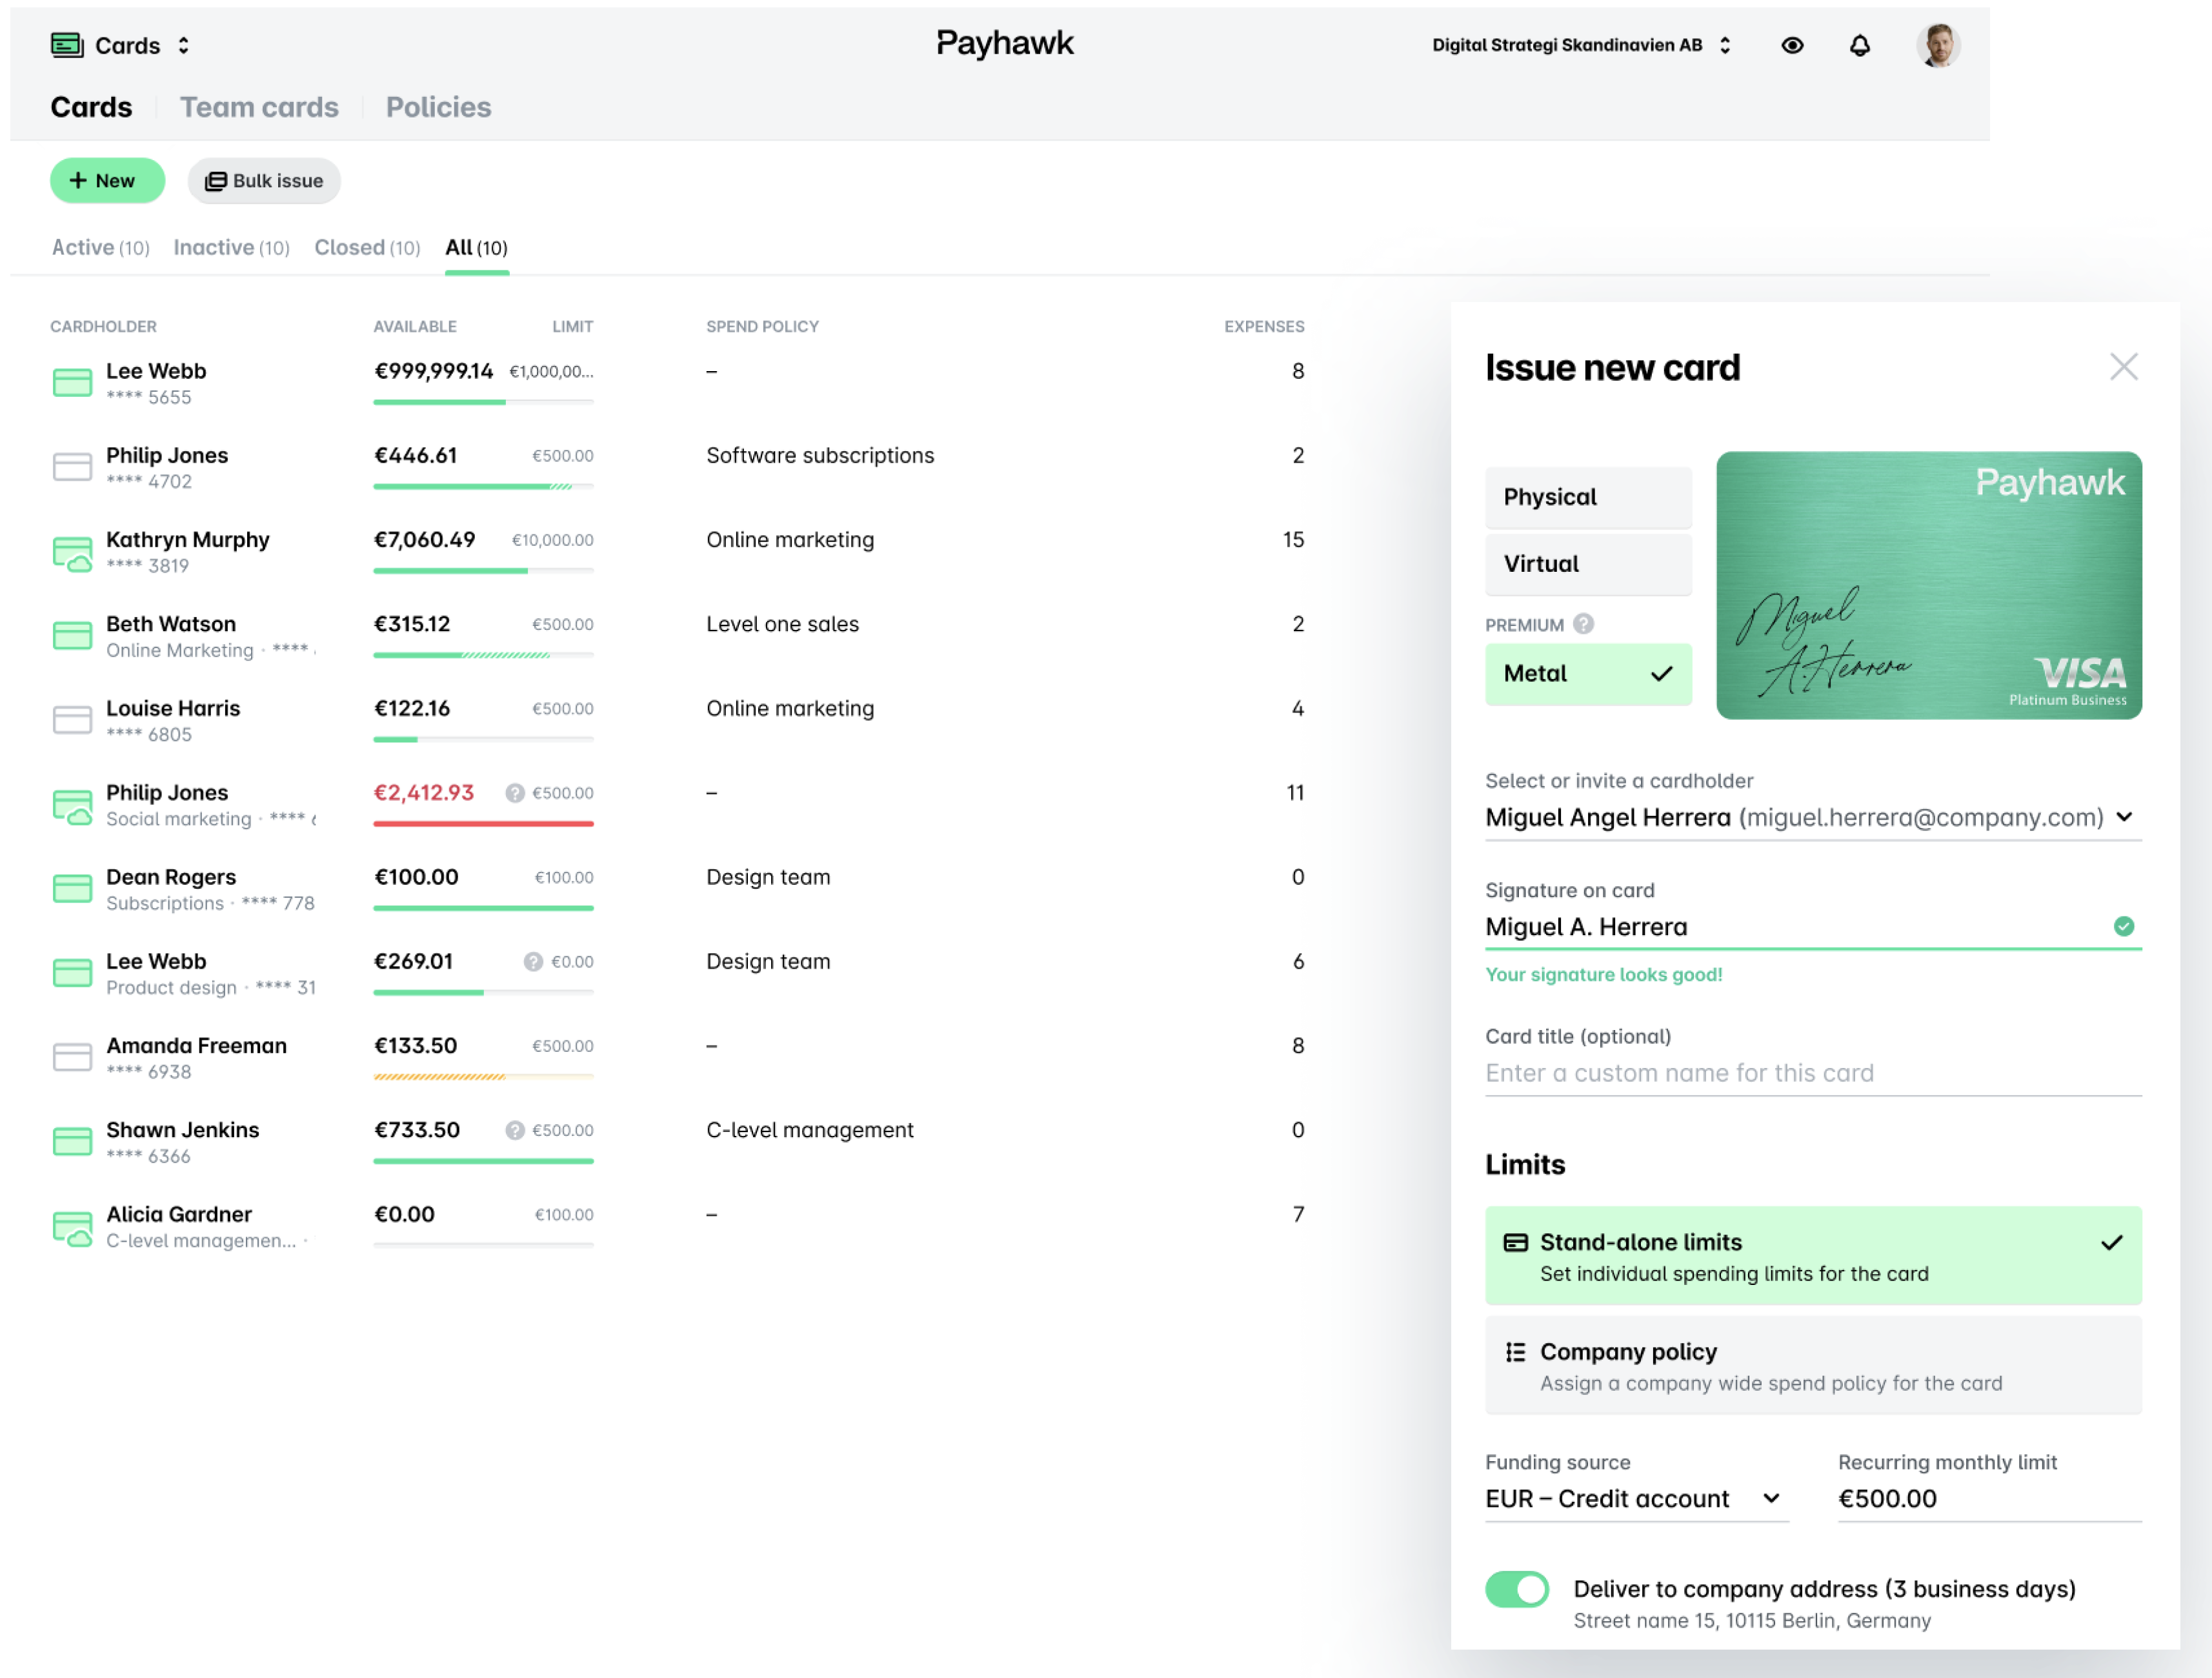The height and width of the screenshot is (1678, 2212).
Task: Click the Cards module icon in header
Action: (67, 45)
